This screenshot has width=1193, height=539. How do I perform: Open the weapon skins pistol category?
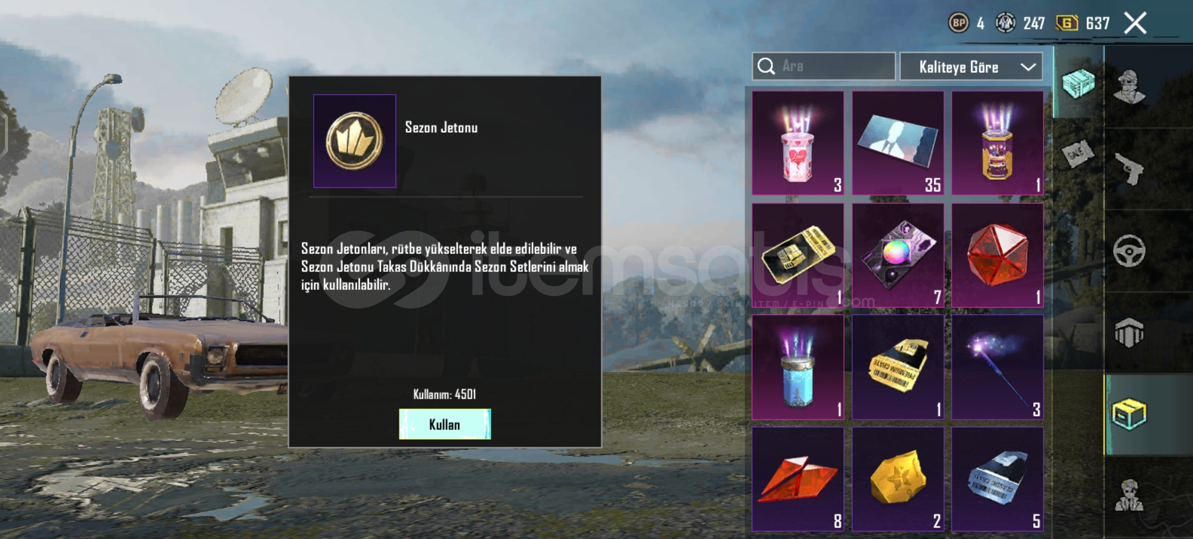click(x=1129, y=168)
